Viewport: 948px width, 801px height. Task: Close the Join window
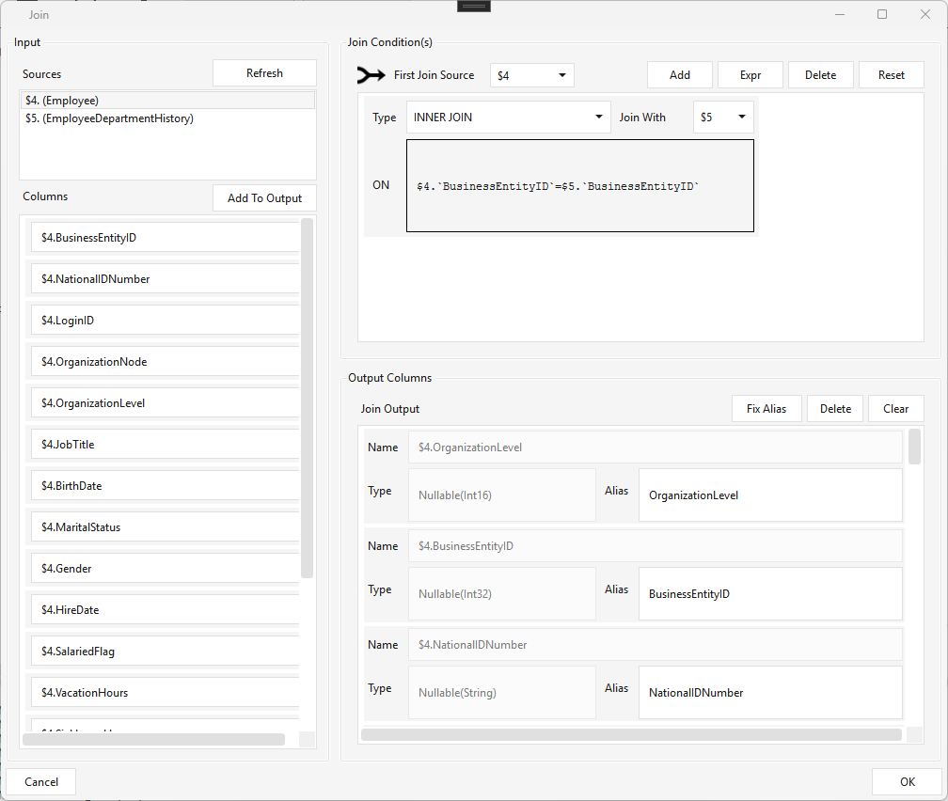tap(925, 14)
